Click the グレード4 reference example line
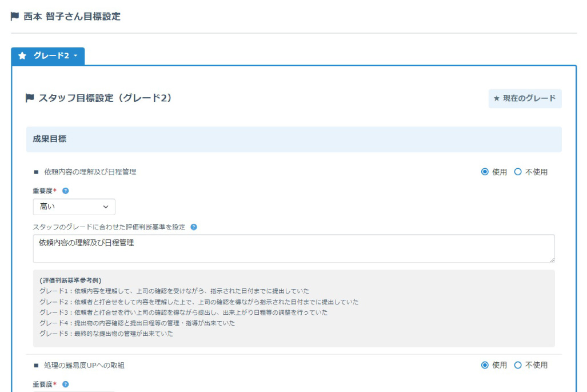Viewport: 587px width, 392px height. pyautogui.click(x=137, y=323)
